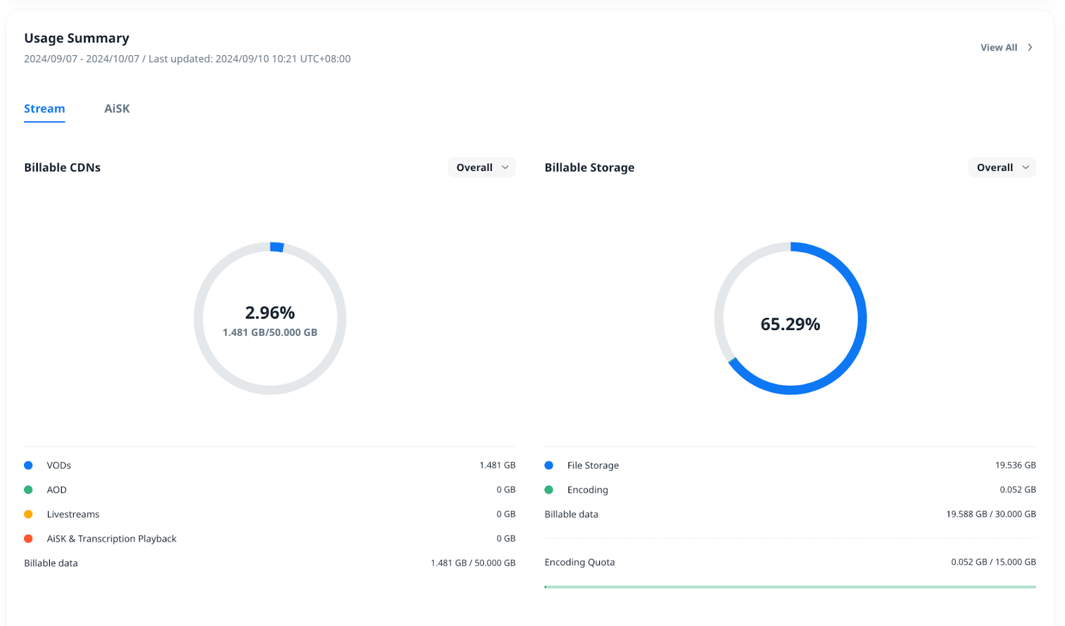Viewport: 1065px width, 626px height.
Task: Select the Livestreams legend label
Action: pos(73,514)
